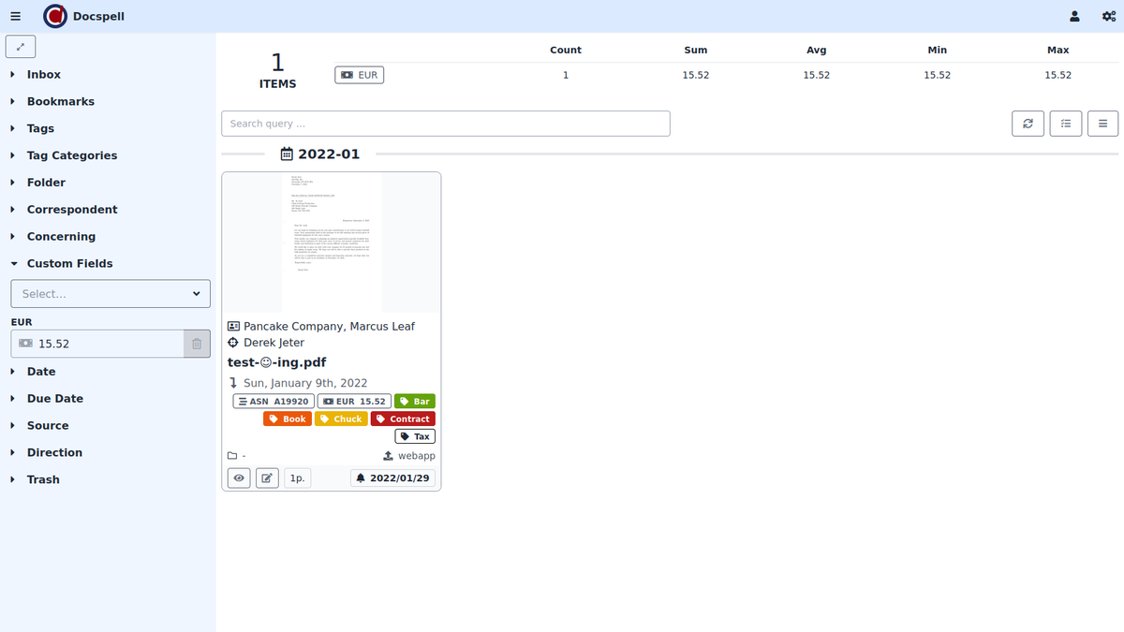The image size is (1124, 632).
Task: Click the edit item pencil icon
Action: [x=267, y=478]
